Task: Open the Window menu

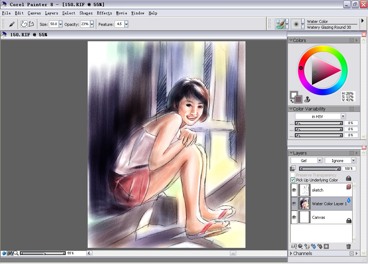Action: tap(138, 13)
